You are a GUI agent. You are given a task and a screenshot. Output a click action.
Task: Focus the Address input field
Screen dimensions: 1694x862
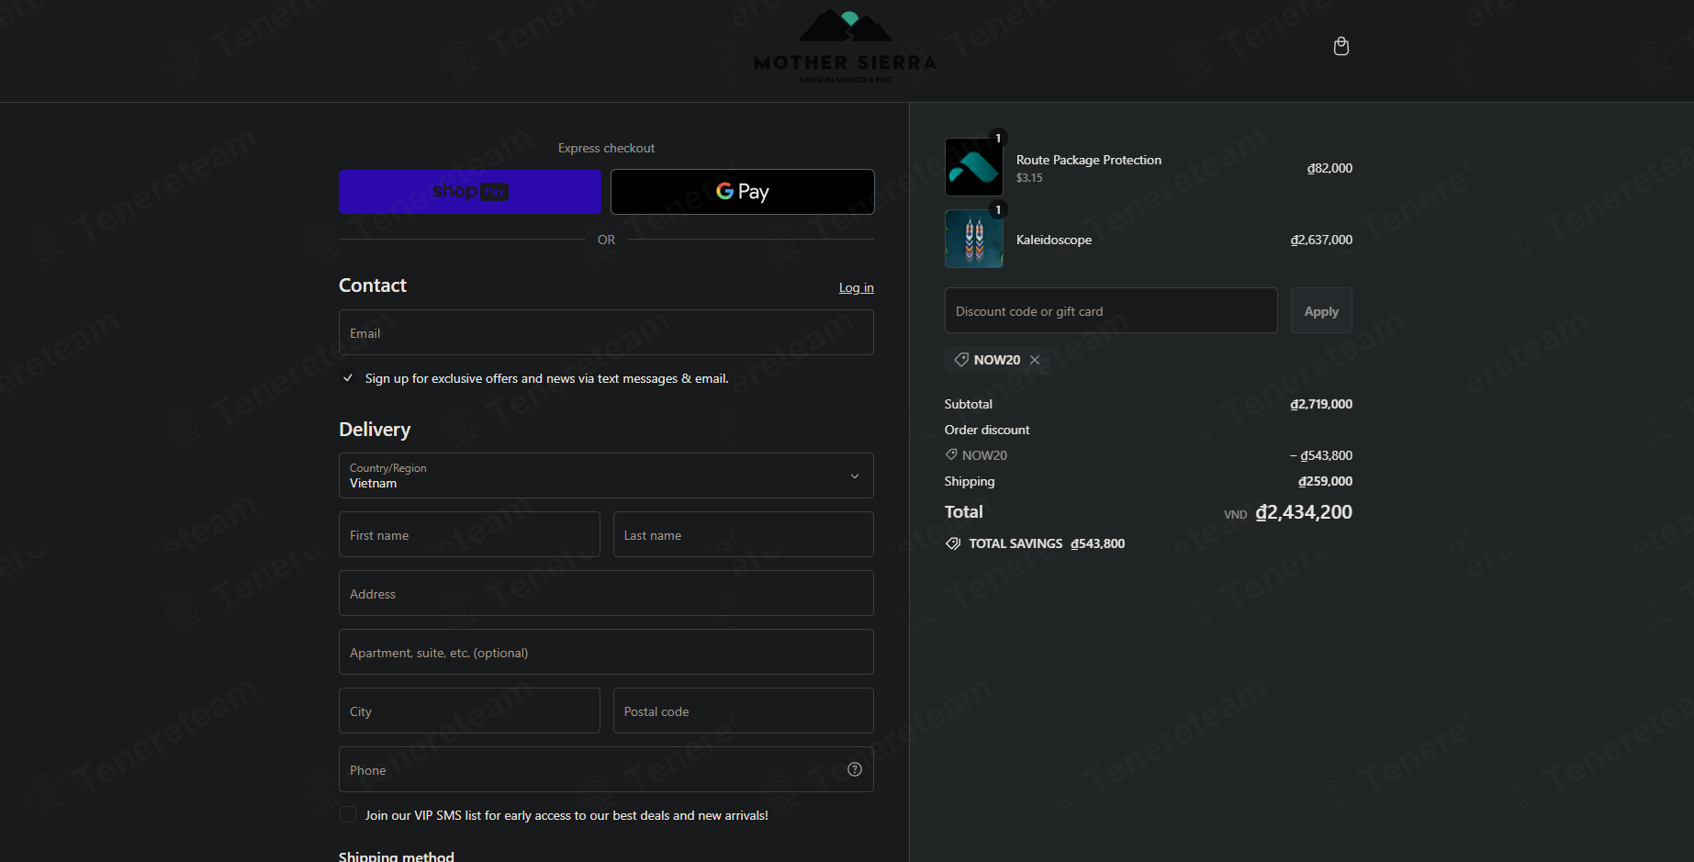pos(606,594)
